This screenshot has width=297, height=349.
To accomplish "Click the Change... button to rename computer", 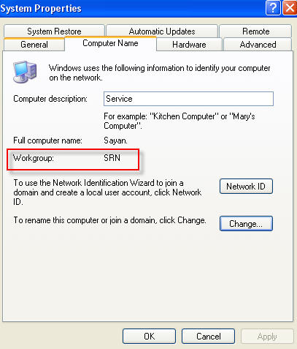I will (x=246, y=224).
